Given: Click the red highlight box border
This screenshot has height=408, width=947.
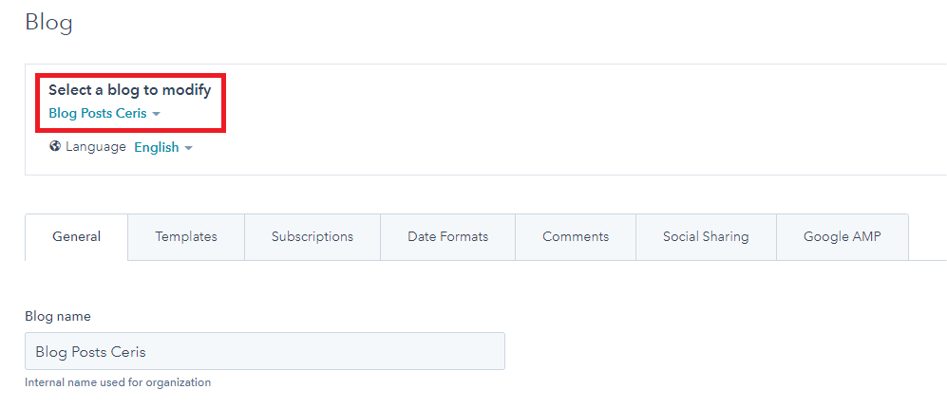Looking at the screenshot, I should (x=221, y=102).
